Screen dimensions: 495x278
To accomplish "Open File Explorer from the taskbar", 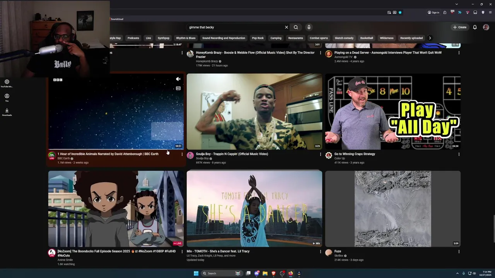I will (265, 273).
